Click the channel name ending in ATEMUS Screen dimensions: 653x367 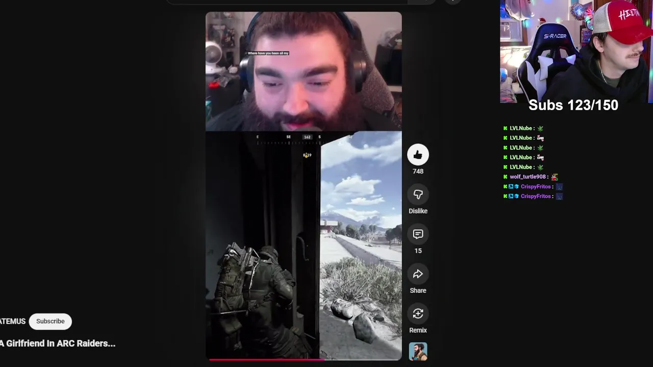coord(13,321)
